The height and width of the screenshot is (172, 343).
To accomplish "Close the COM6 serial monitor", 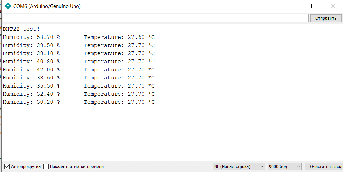I will (x=333, y=6).
